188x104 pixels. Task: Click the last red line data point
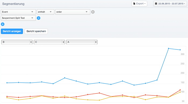point(180,90)
